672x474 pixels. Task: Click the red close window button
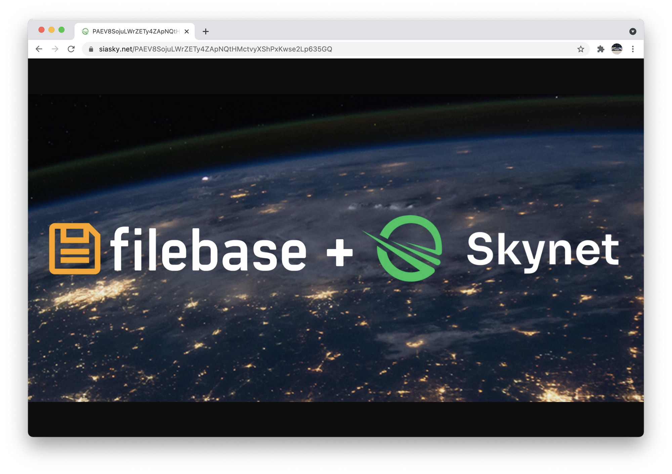(x=41, y=30)
